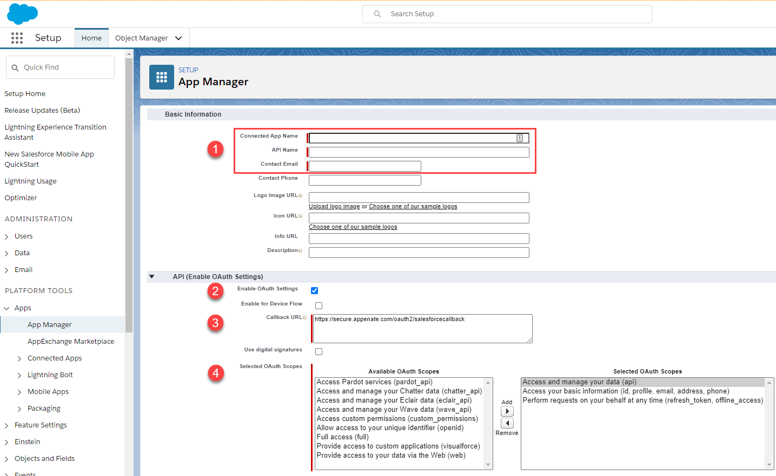Click the Description input
776x476 pixels.
click(x=419, y=253)
